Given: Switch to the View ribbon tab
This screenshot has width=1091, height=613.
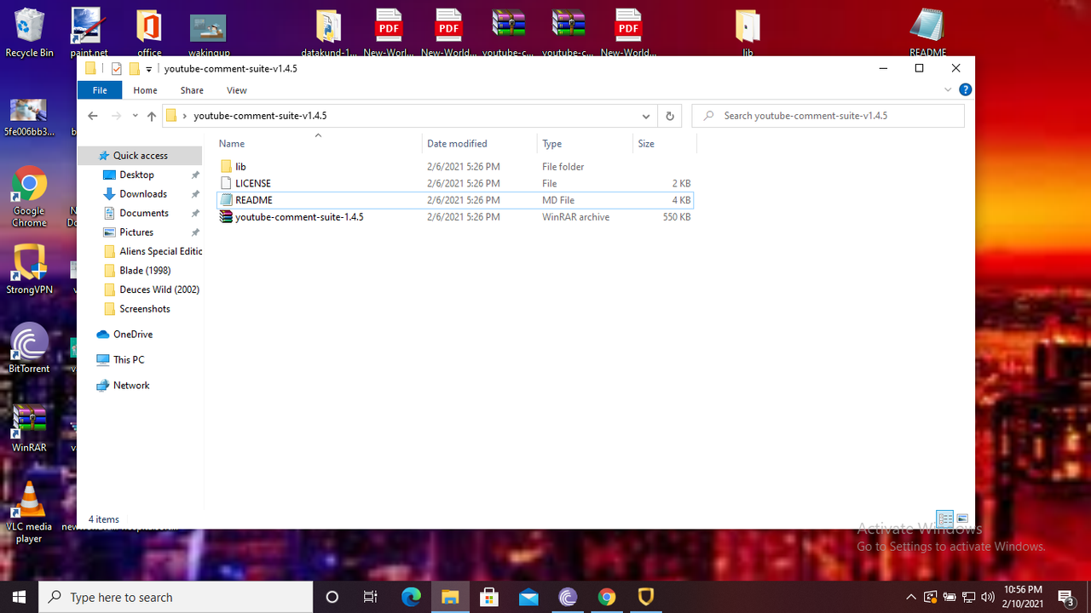Looking at the screenshot, I should pyautogui.click(x=236, y=89).
